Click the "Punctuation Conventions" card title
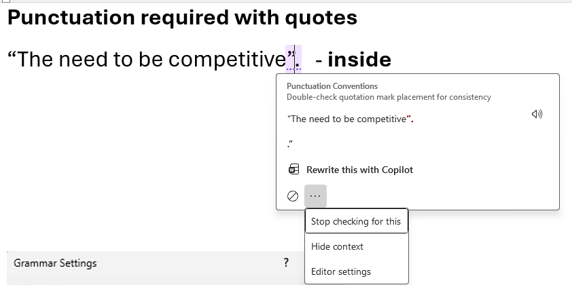Viewport: 572px width, 285px height. tap(332, 86)
